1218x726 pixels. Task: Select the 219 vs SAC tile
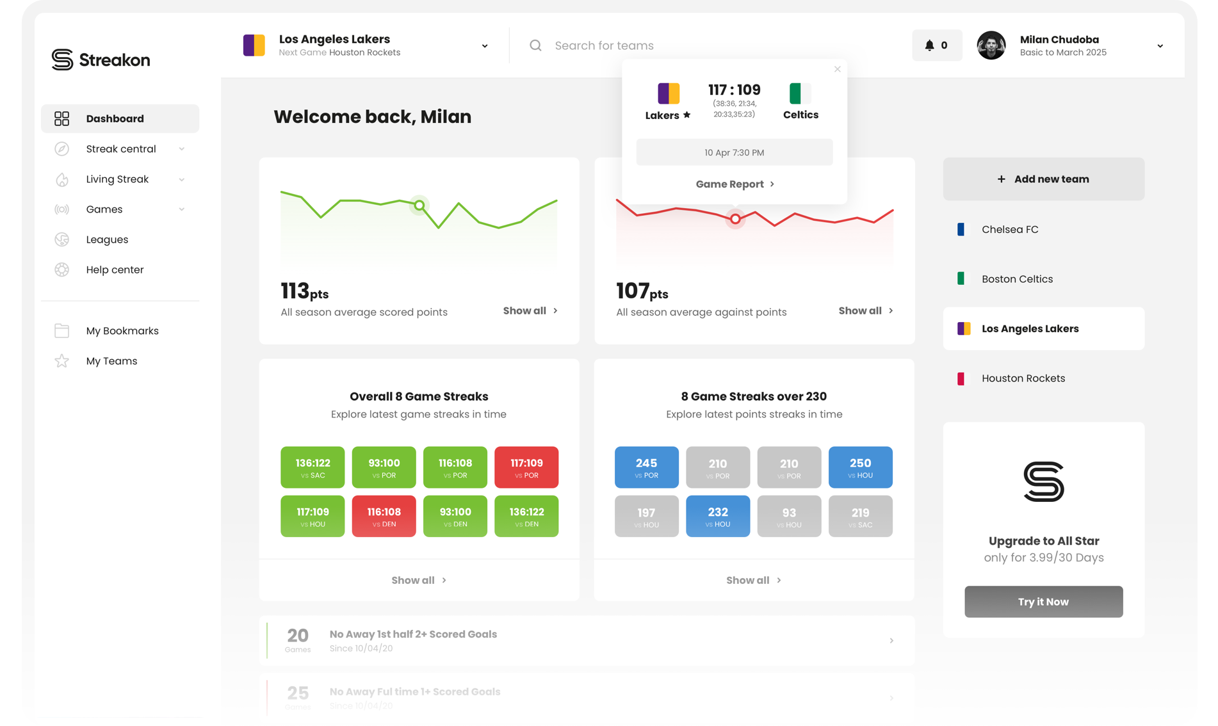tap(861, 516)
